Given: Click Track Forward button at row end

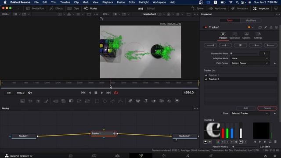Looking at the screenshot, I should click(270, 45).
